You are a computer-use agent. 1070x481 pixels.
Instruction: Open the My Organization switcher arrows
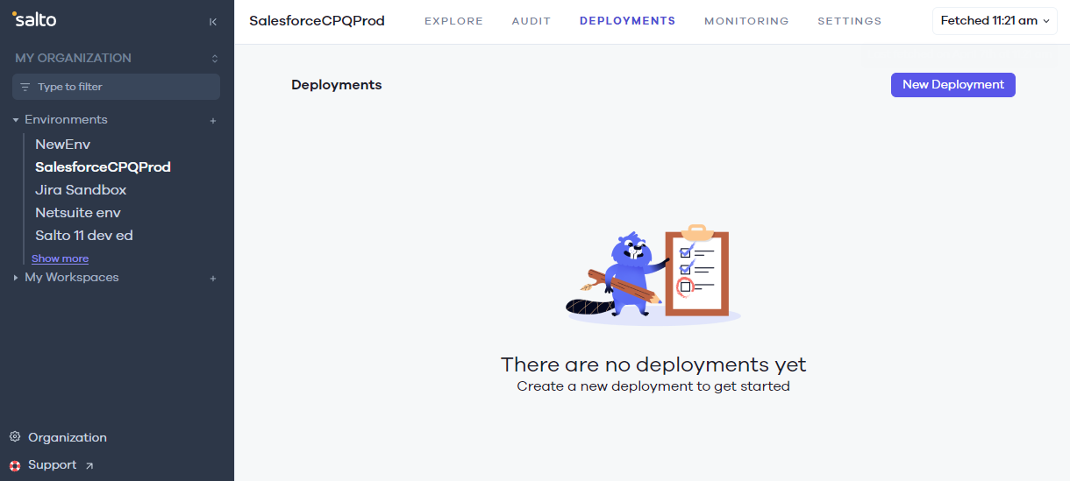pyautogui.click(x=215, y=59)
